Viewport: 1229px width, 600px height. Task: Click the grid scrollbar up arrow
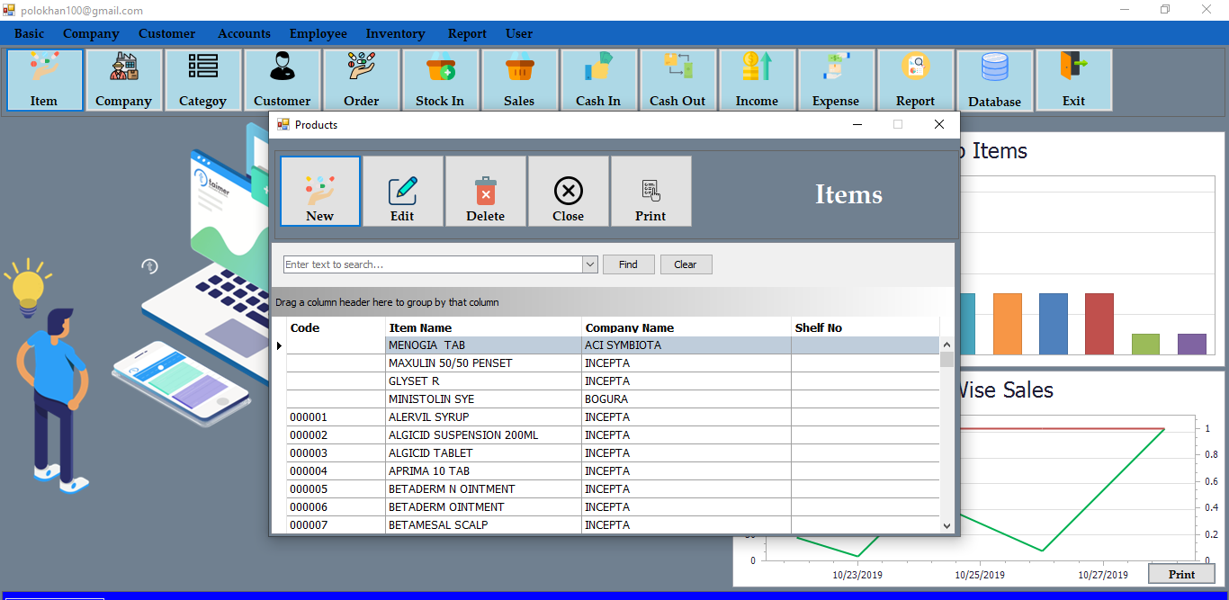tap(946, 345)
